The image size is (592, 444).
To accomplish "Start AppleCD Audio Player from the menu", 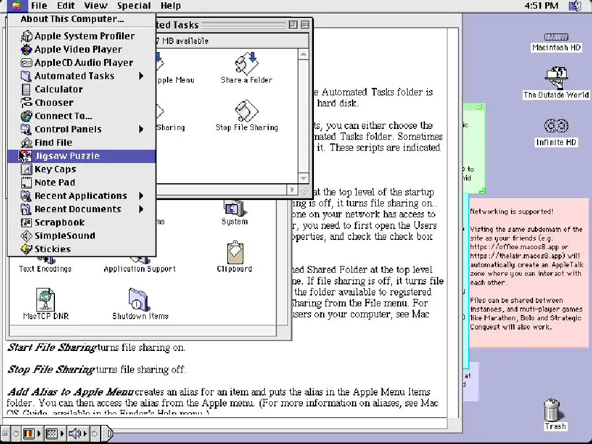I will 82,62.
